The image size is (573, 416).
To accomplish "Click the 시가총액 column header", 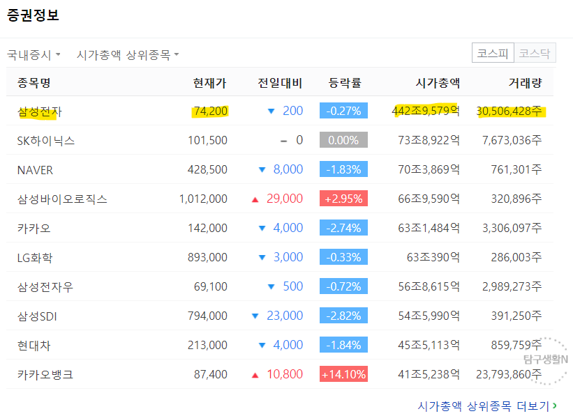I will (438, 83).
